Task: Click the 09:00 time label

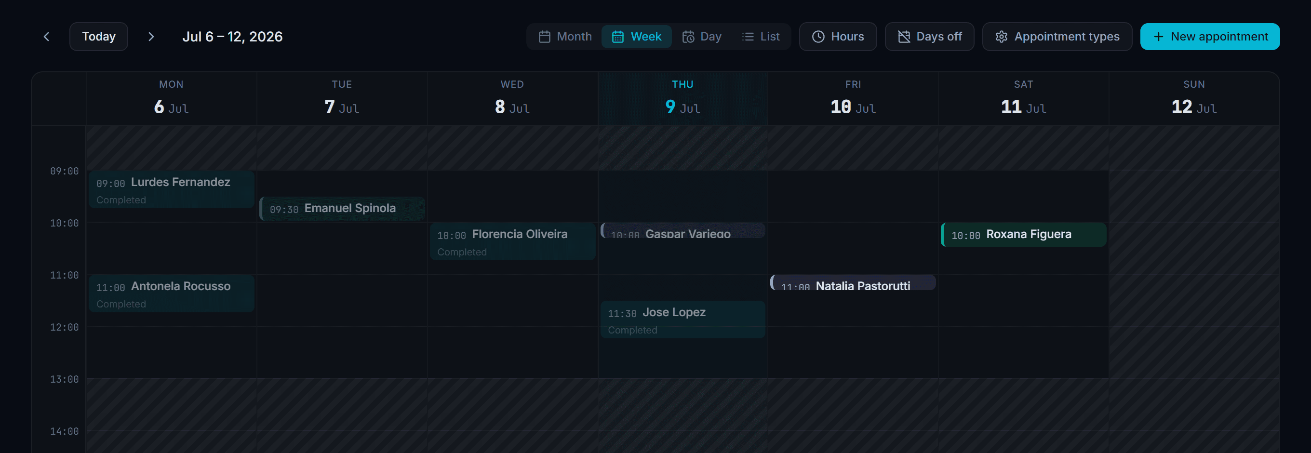Action: [64, 171]
